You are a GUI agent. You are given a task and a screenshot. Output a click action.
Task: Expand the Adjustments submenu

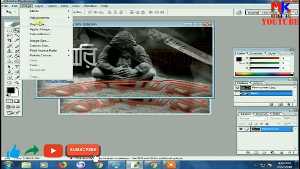point(46,18)
